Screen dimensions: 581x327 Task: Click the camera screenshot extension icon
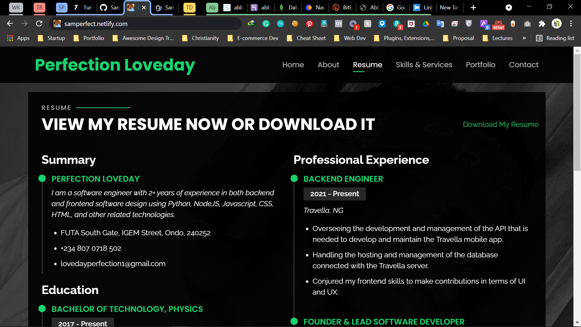coord(527,24)
